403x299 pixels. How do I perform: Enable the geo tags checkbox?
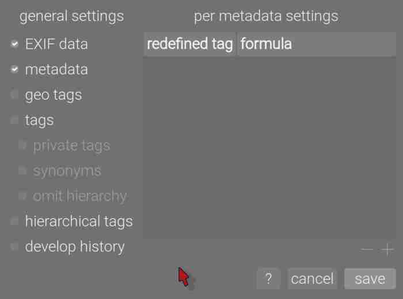(x=15, y=95)
